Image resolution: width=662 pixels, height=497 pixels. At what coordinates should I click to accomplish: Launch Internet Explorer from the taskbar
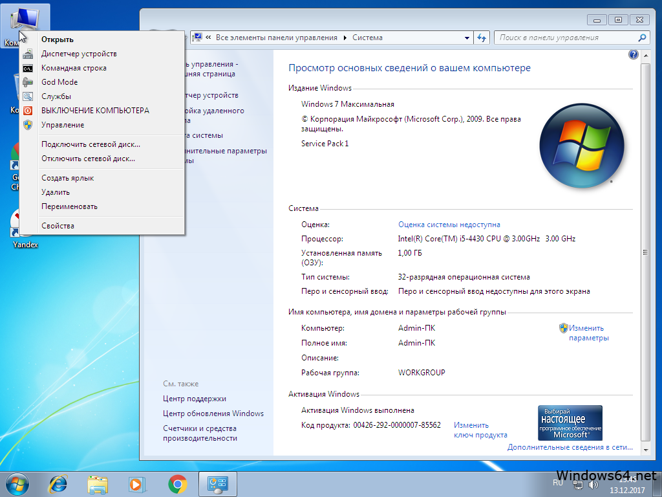tap(58, 484)
